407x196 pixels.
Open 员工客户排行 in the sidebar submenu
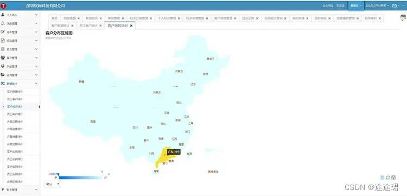point(15,114)
